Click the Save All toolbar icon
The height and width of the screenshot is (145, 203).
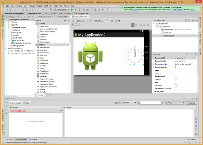point(7,10)
